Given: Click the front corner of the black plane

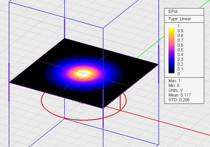Looking at the screenshot, I should 103,108.
